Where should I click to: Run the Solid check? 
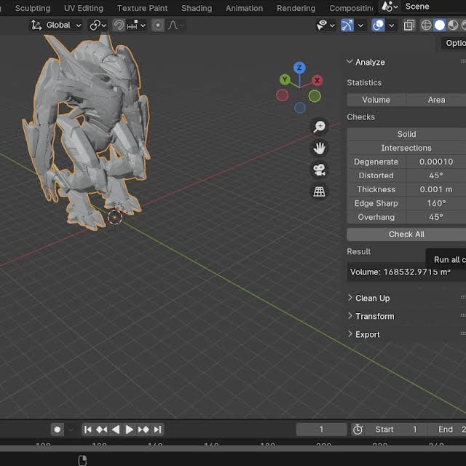[x=406, y=134]
